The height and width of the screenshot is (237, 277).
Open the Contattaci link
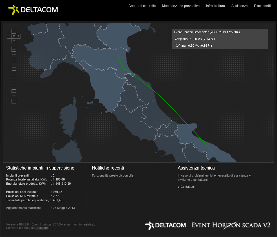(x=187, y=187)
